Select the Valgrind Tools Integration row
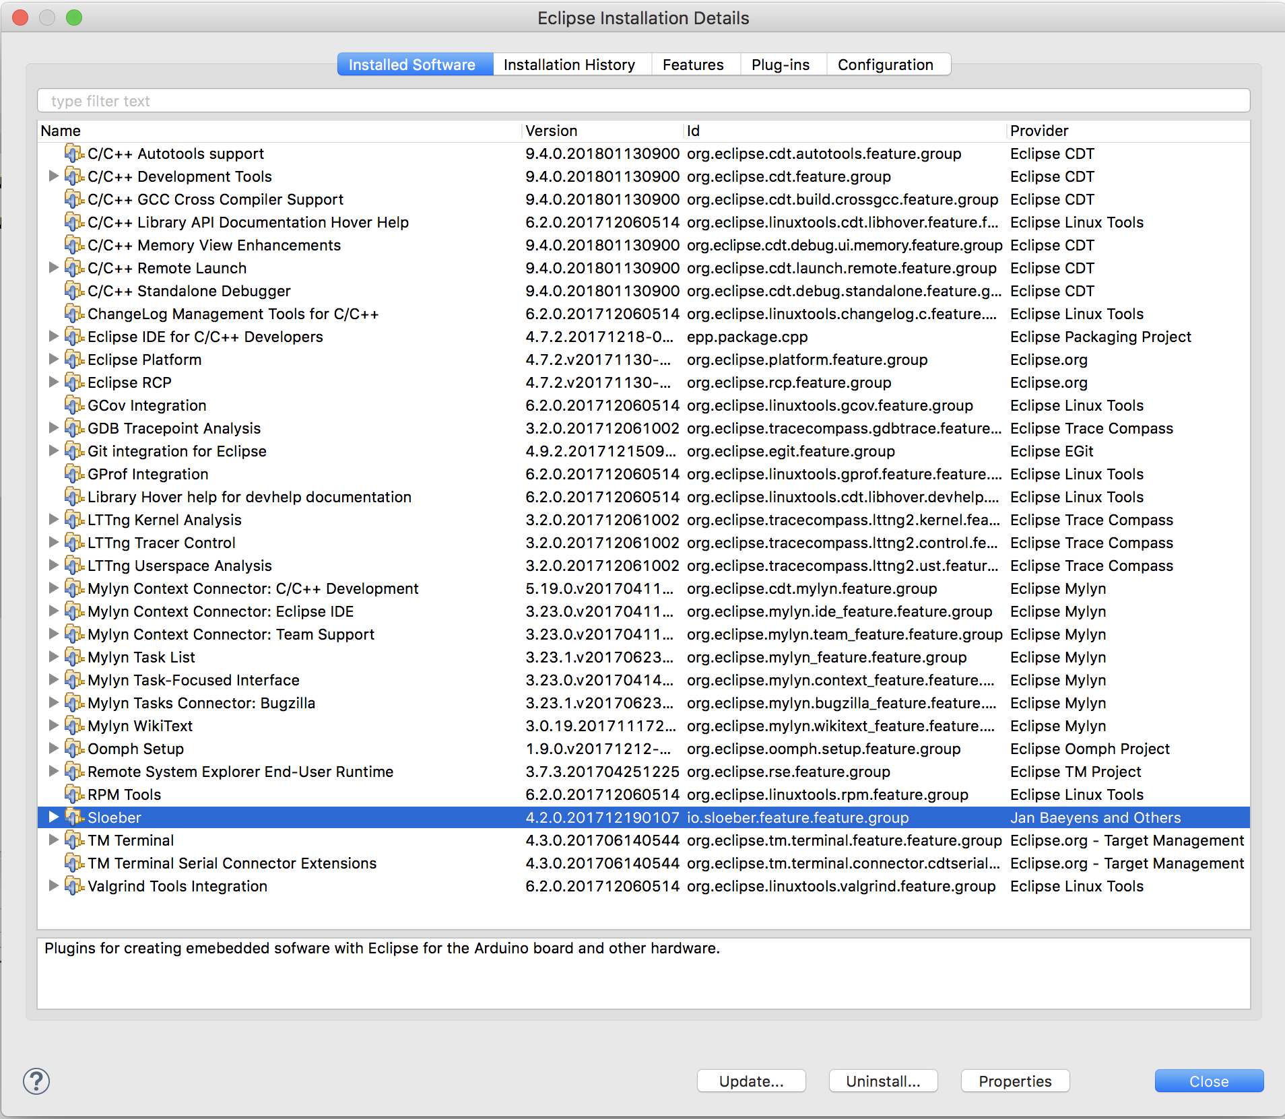This screenshot has width=1285, height=1119. [176, 886]
